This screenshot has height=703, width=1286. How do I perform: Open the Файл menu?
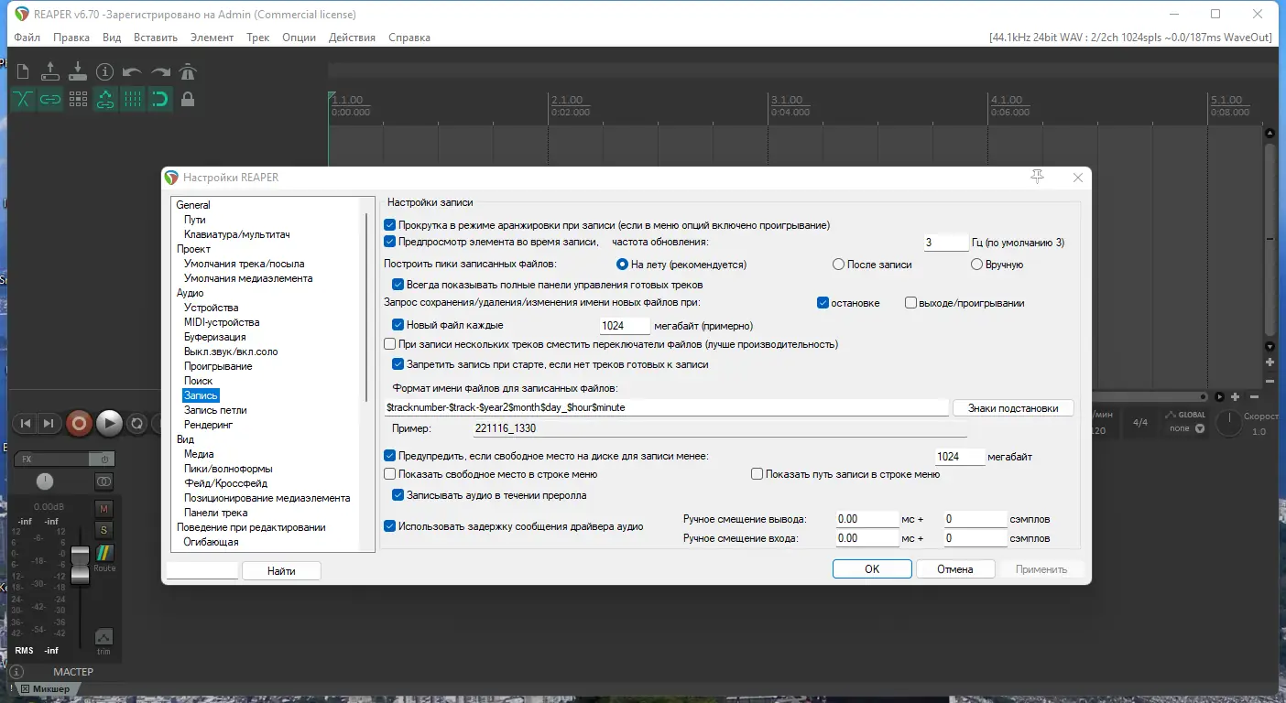click(x=27, y=38)
